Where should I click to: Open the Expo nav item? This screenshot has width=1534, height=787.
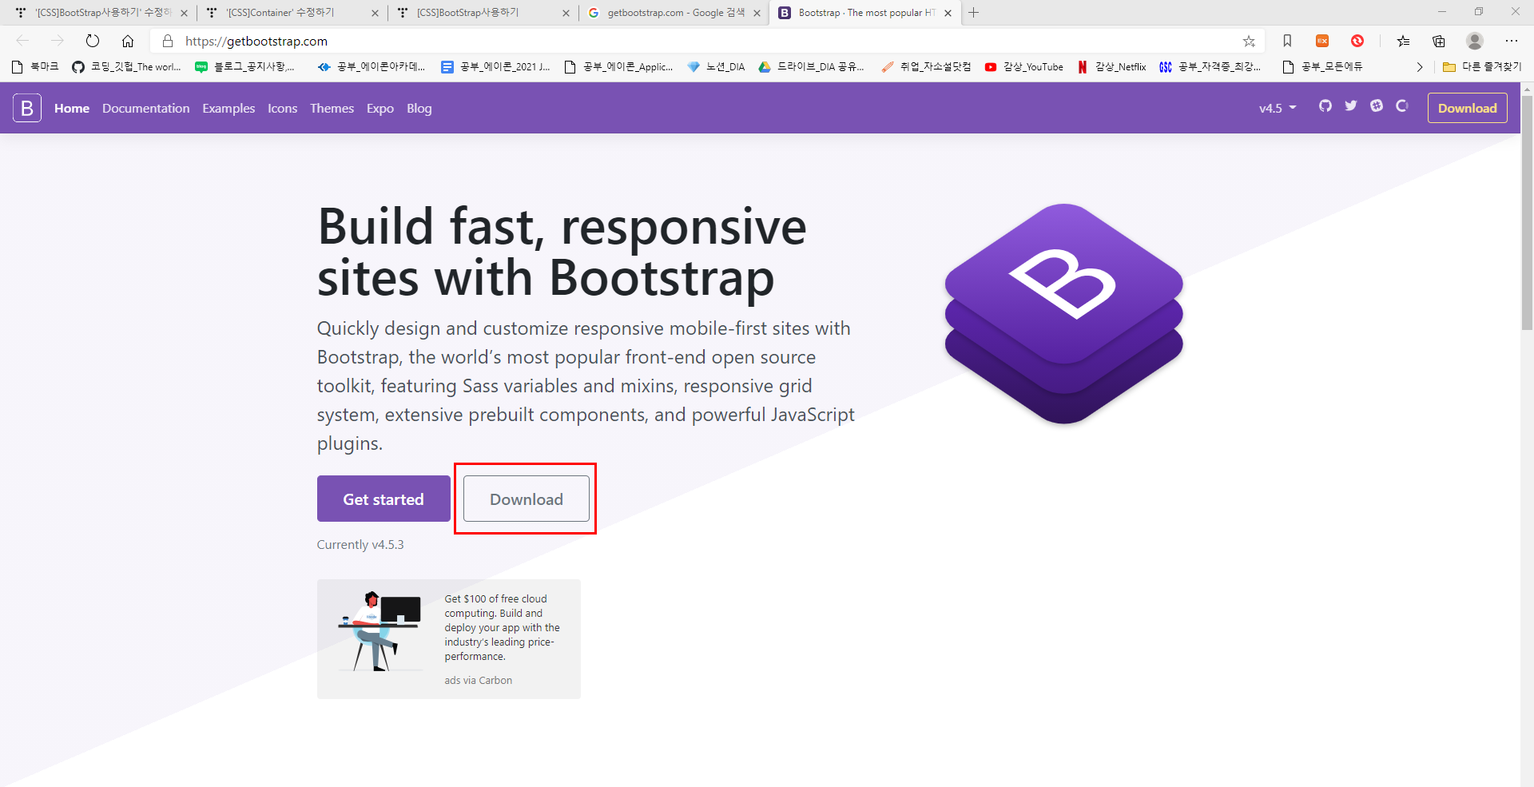[380, 108]
